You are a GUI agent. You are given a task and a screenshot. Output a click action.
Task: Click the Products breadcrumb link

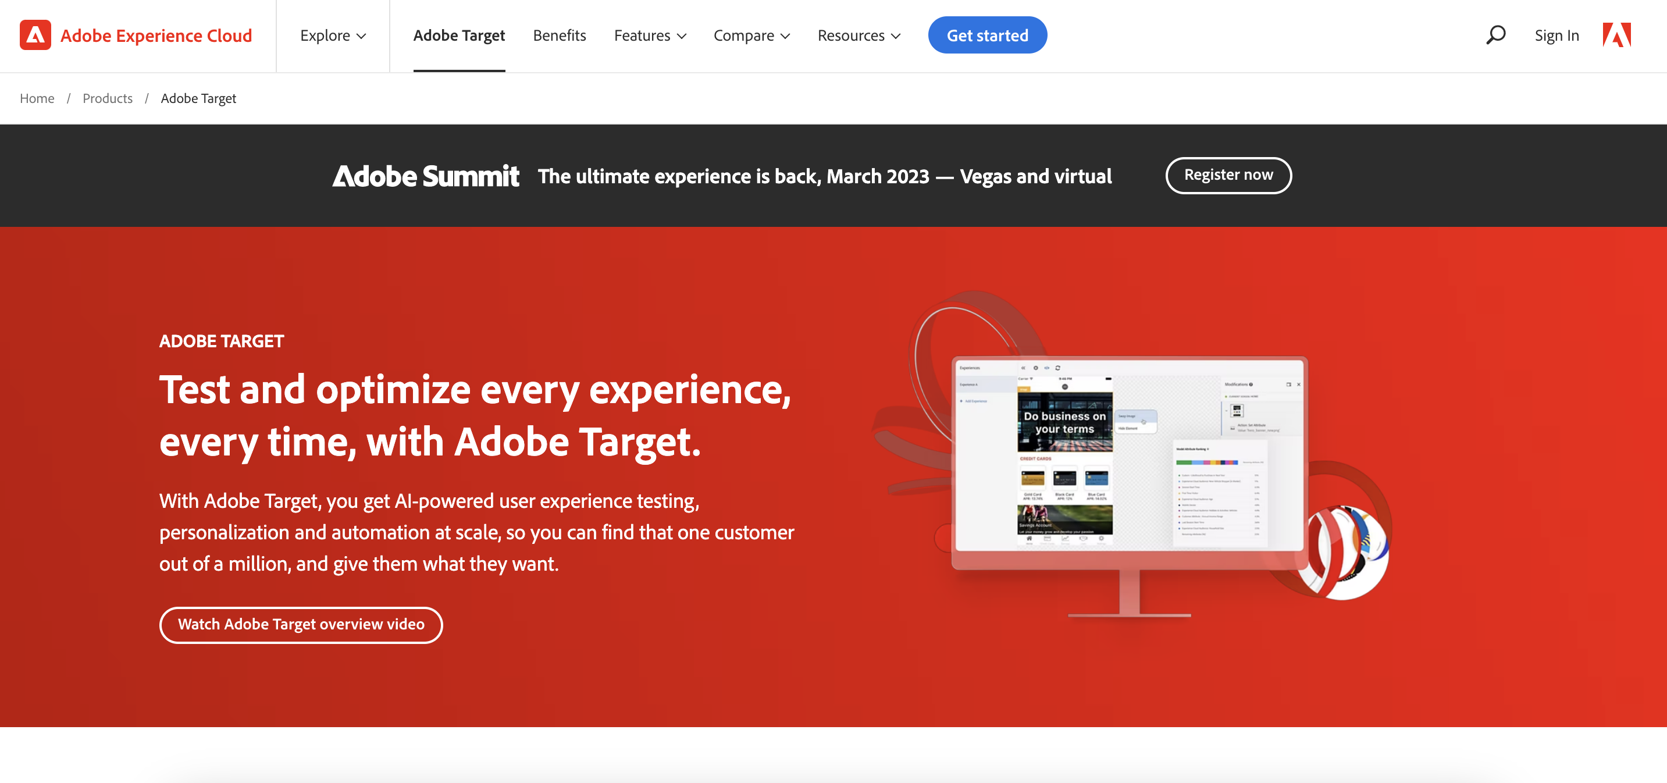pyautogui.click(x=108, y=97)
